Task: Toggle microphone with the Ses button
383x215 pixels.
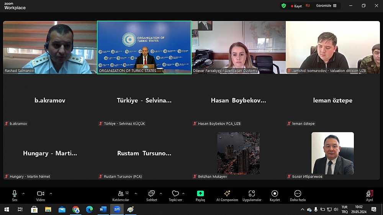Action: [15, 195]
